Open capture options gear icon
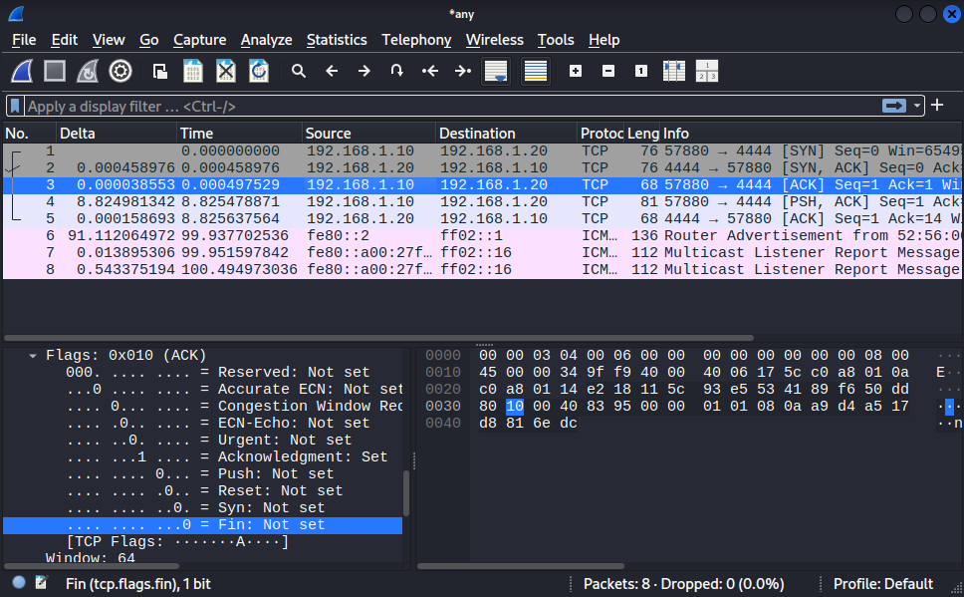Screen dimensions: 964x597 (x=120, y=71)
